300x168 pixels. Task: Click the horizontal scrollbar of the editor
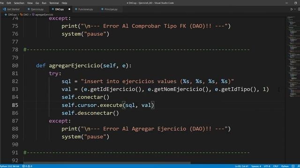pyautogui.click(x=107, y=163)
